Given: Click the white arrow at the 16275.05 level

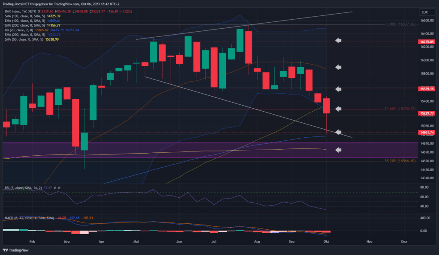Looking at the screenshot, I should coord(338,40).
